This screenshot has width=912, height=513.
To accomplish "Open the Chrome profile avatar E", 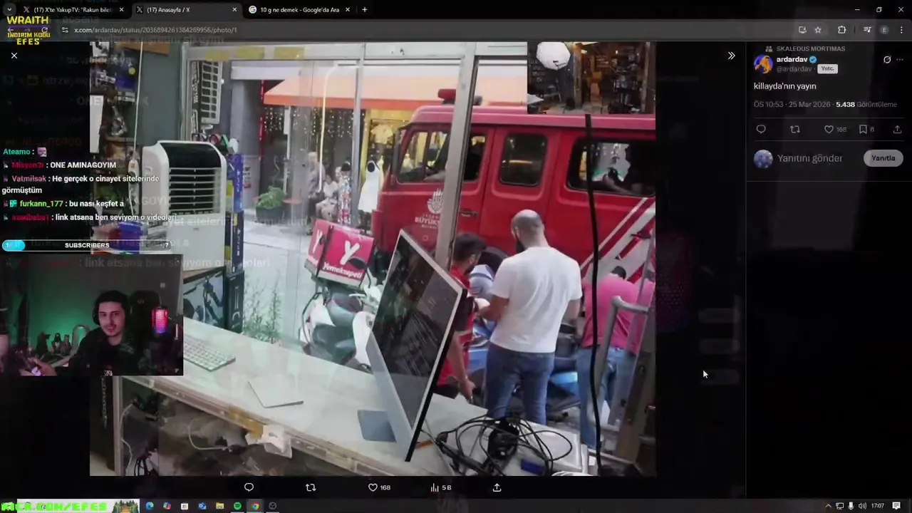I will pos(884,30).
